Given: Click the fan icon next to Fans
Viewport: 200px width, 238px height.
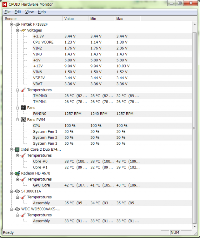Looking at the screenshot, I should tap(23, 108).
